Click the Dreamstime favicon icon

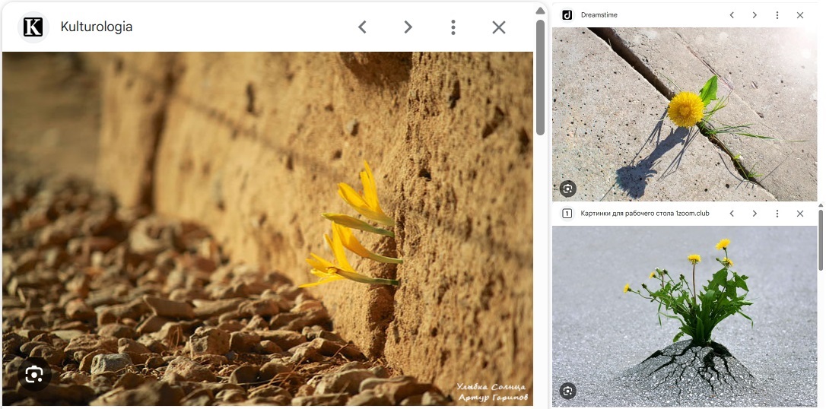pos(567,15)
